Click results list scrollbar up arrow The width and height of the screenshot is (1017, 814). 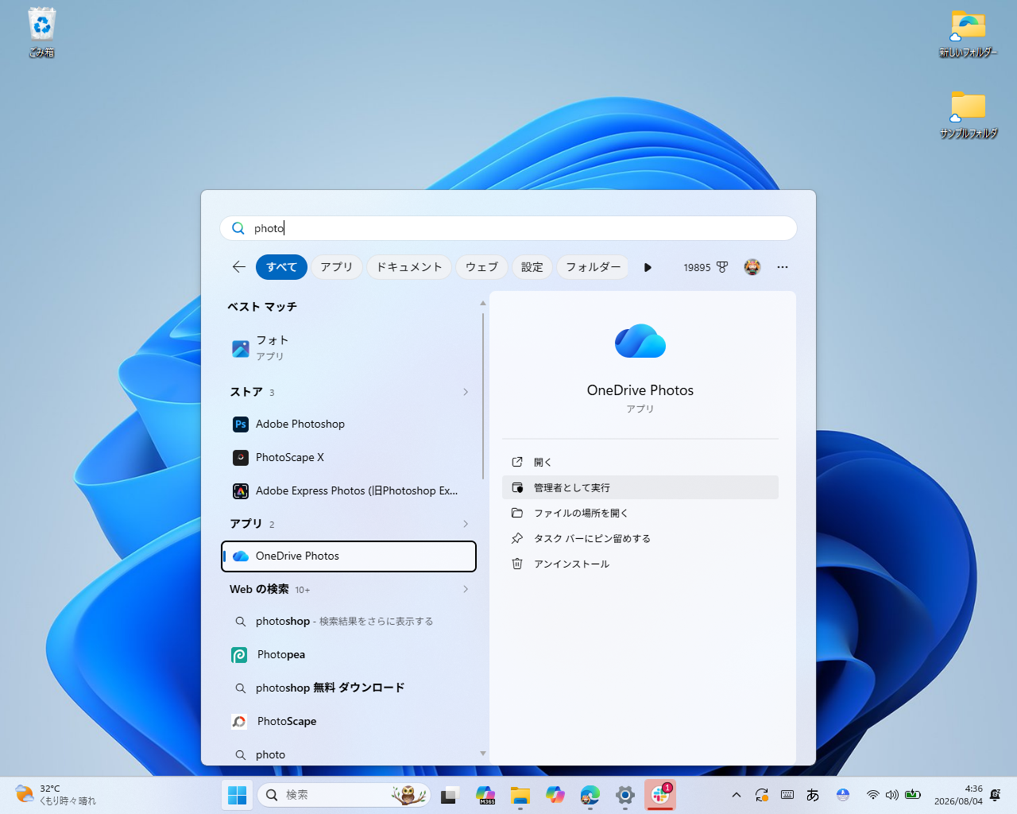point(482,304)
